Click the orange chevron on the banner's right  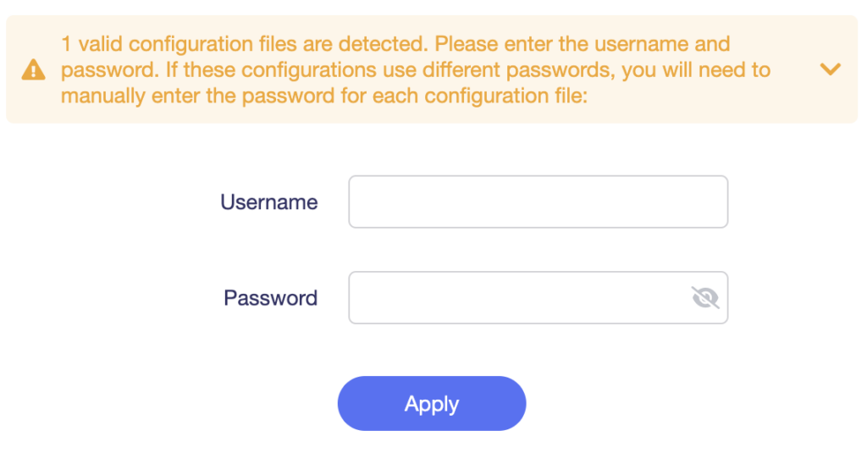coord(831,69)
